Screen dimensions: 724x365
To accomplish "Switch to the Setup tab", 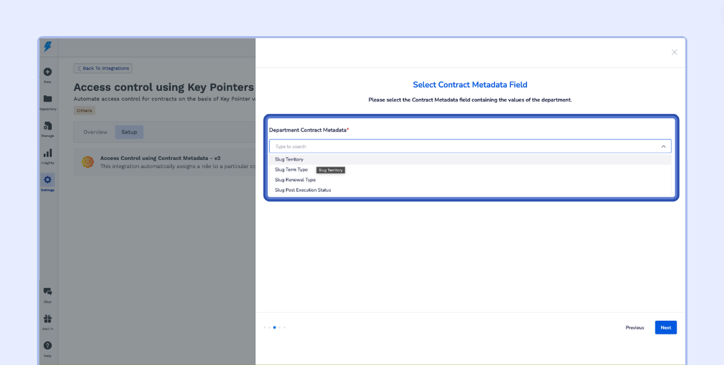I will [x=130, y=132].
